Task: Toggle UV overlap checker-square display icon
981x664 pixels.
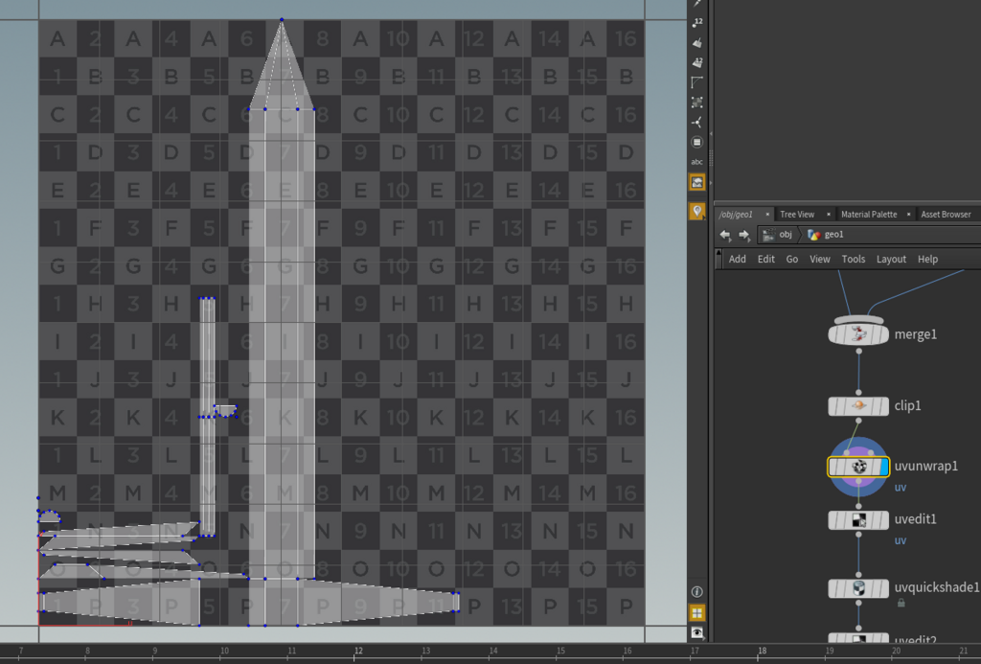Action: pos(697,102)
